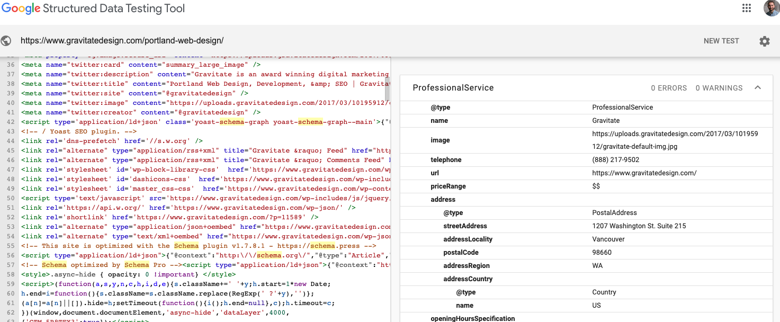
Task: Click the 'address' property label
Action: pyautogui.click(x=443, y=200)
